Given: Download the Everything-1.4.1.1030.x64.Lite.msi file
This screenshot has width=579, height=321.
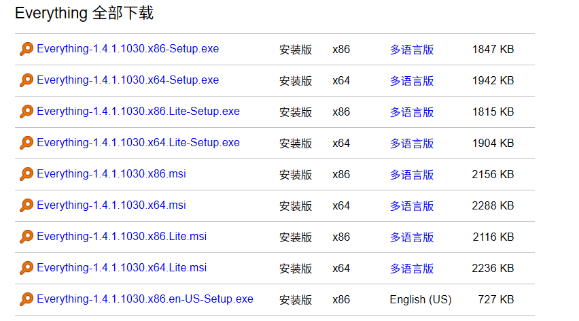Looking at the screenshot, I should [x=122, y=268].
